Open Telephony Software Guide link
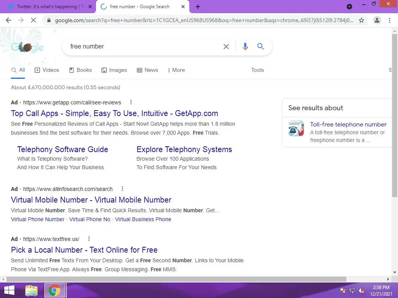This screenshot has height=298, width=398. [x=63, y=149]
